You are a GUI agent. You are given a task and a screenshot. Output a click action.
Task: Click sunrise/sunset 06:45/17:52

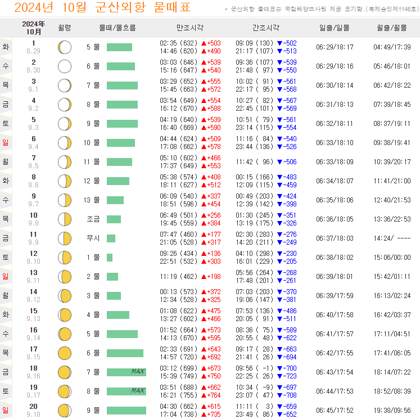click(x=335, y=411)
